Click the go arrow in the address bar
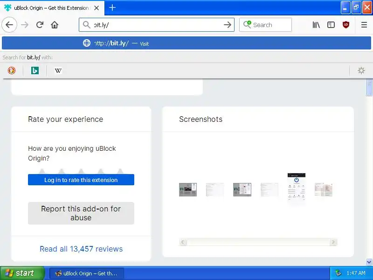373x280 pixels. point(228,25)
